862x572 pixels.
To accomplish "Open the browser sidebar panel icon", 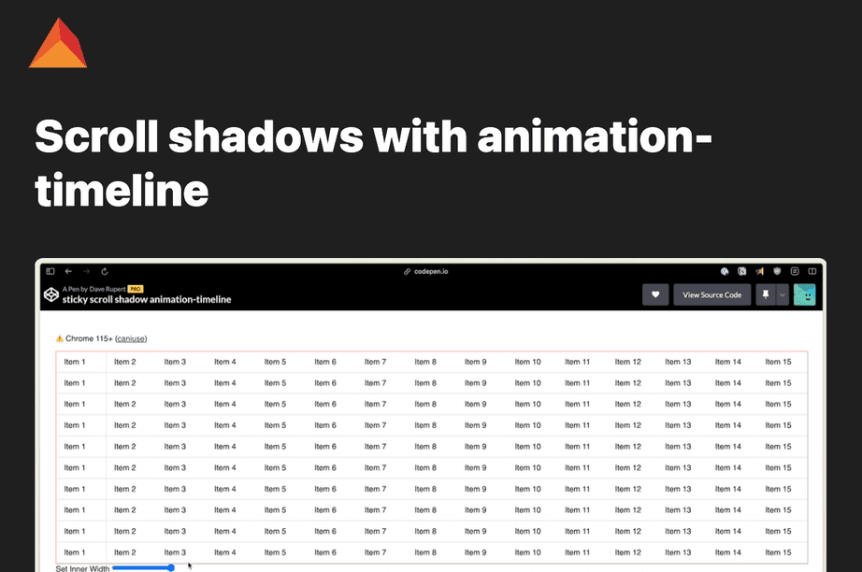I will click(x=50, y=270).
